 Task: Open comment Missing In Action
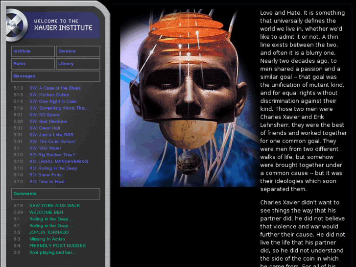47,239
